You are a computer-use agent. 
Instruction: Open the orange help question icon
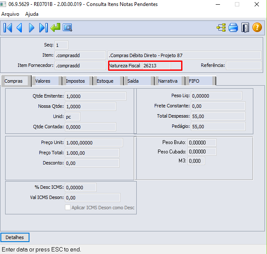click(257, 27)
